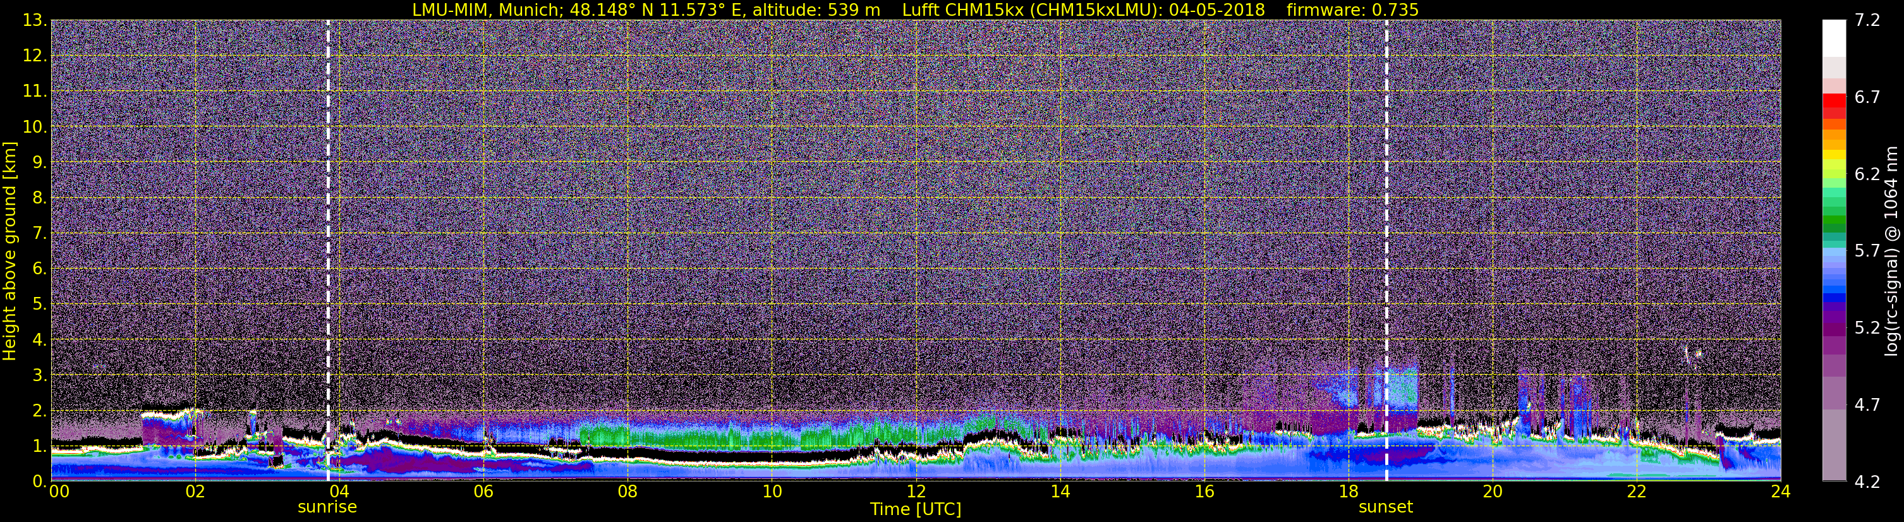Click the '3.' height tick label
Screen dimensions: 1904x522
click(x=39, y=375)
